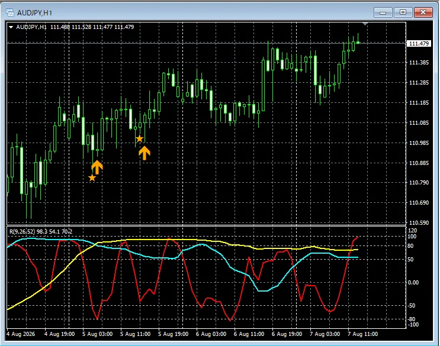Click the AUDJPY,H1 window title text
440x346 pixels.
pyautogui.click(x=34, y=13)
